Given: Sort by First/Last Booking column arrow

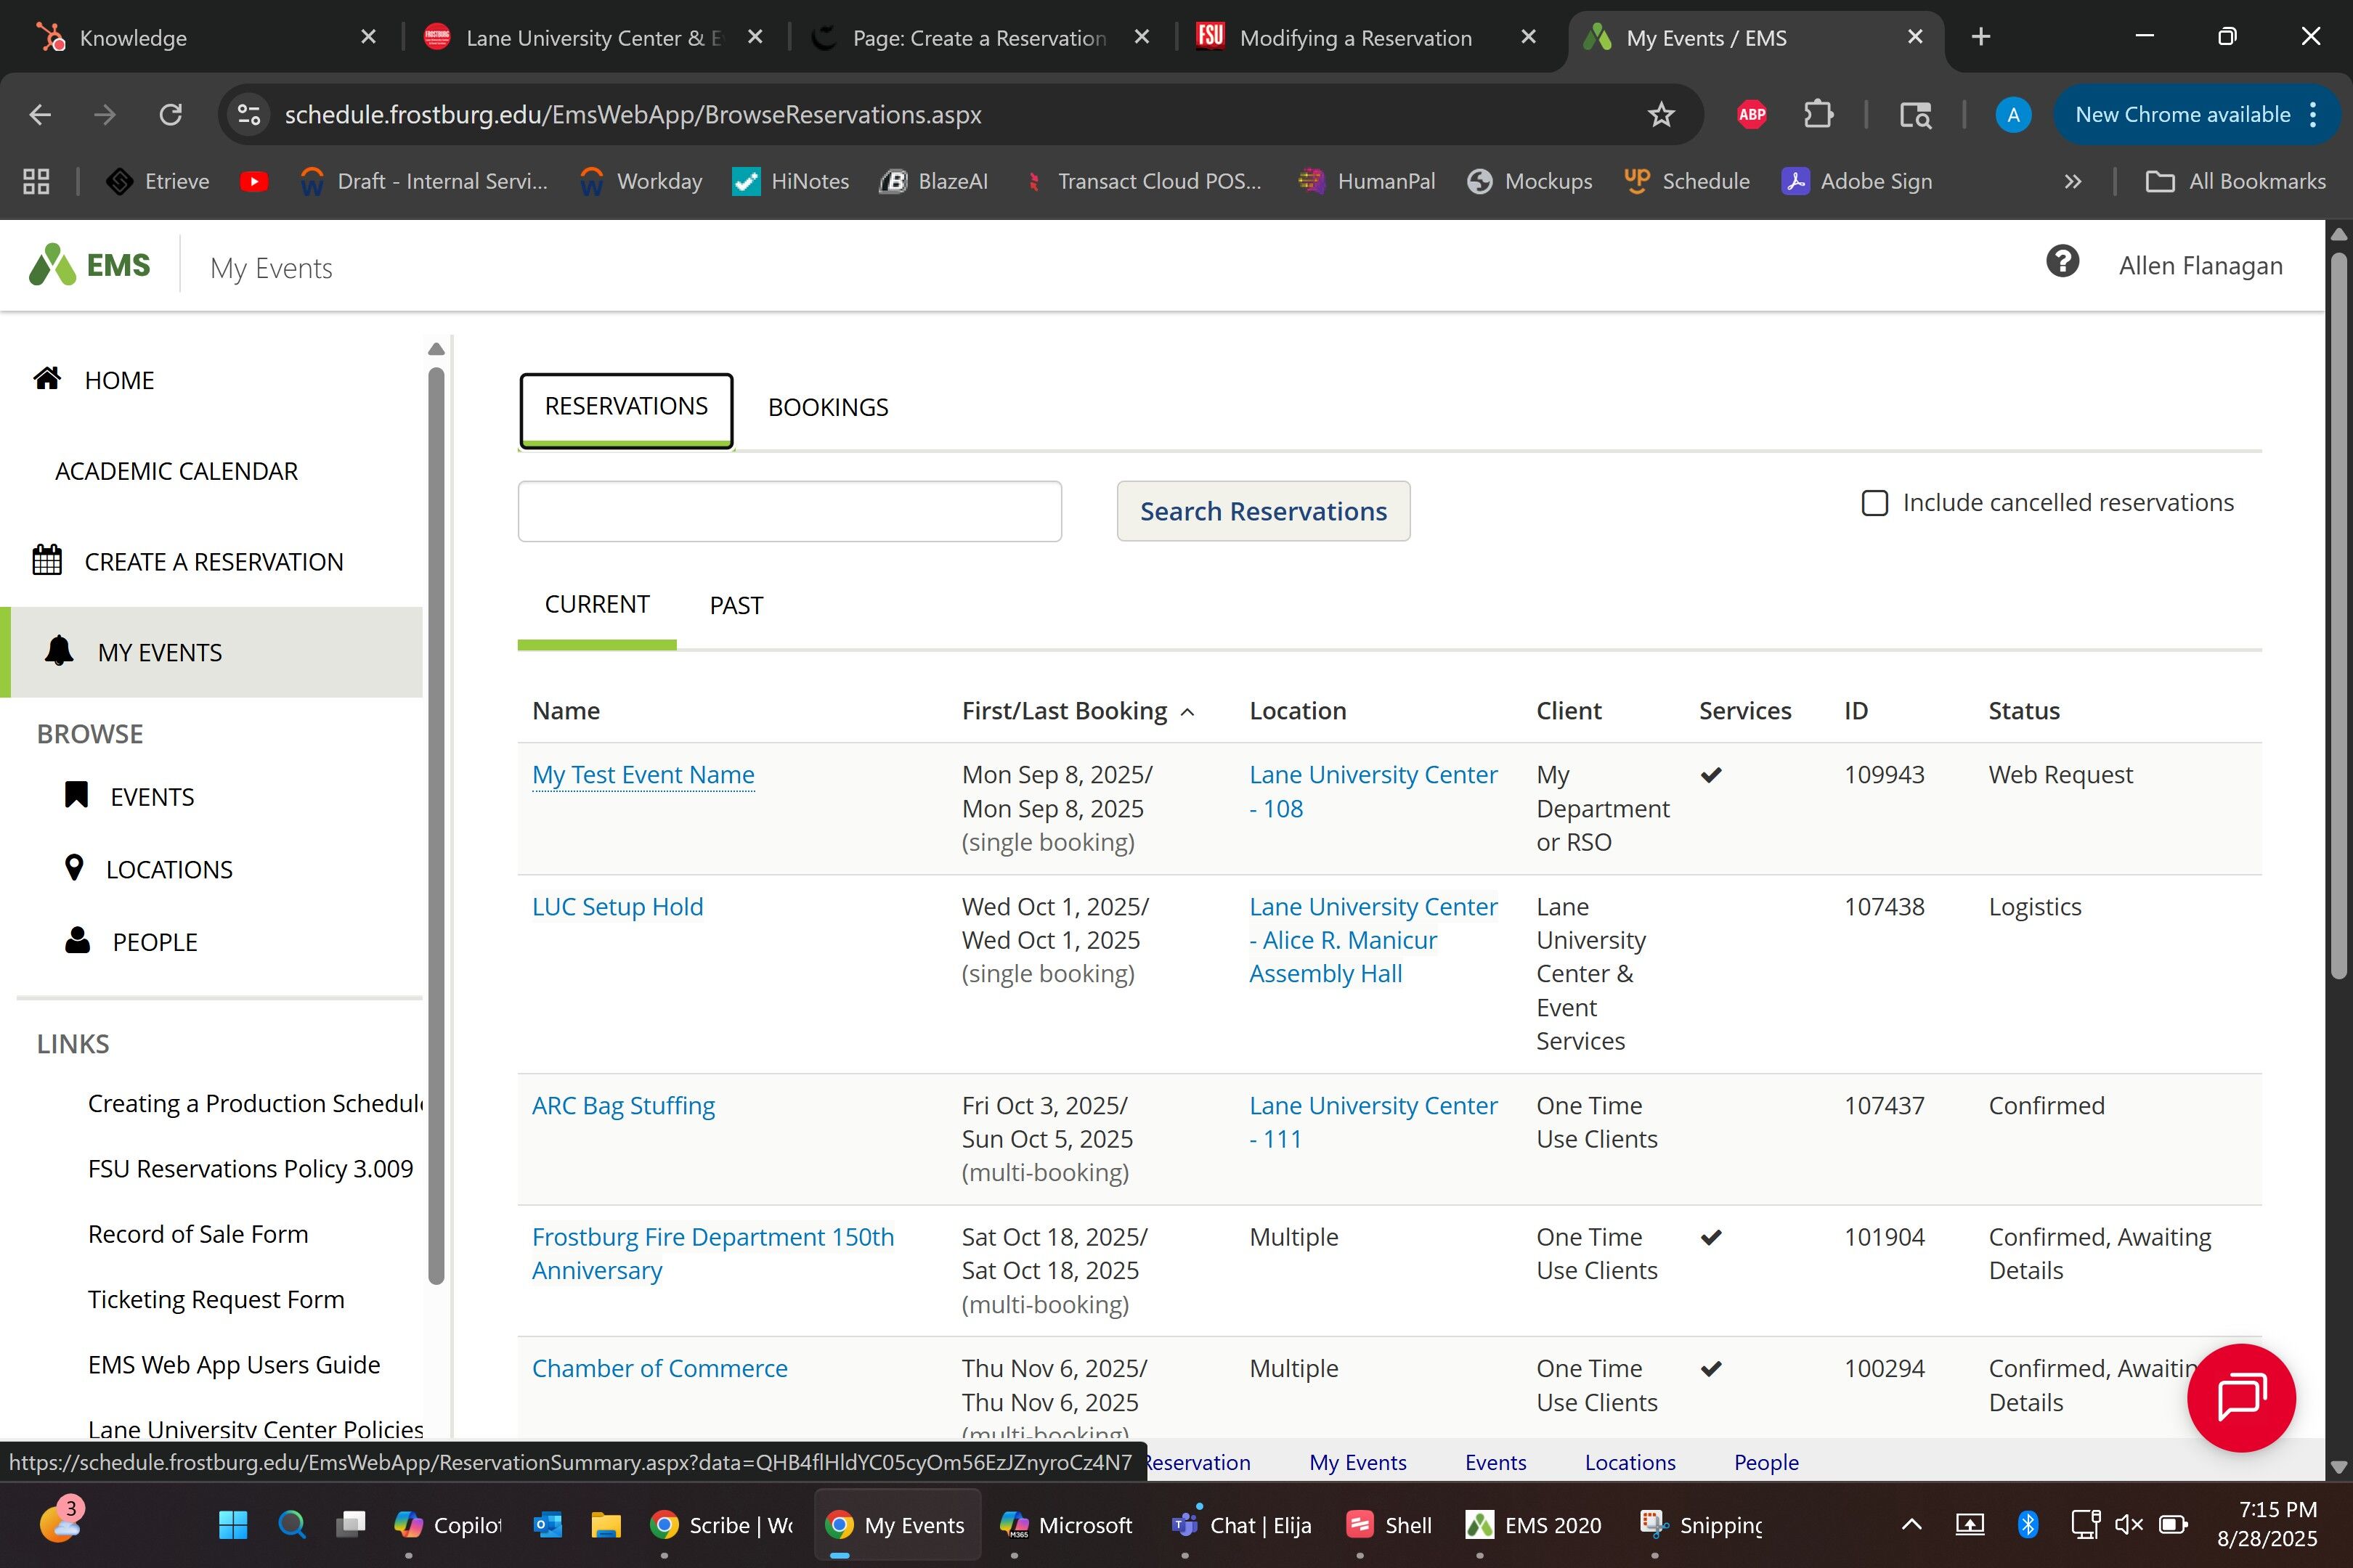Looking at the screenshot, I should [1187, 712].
